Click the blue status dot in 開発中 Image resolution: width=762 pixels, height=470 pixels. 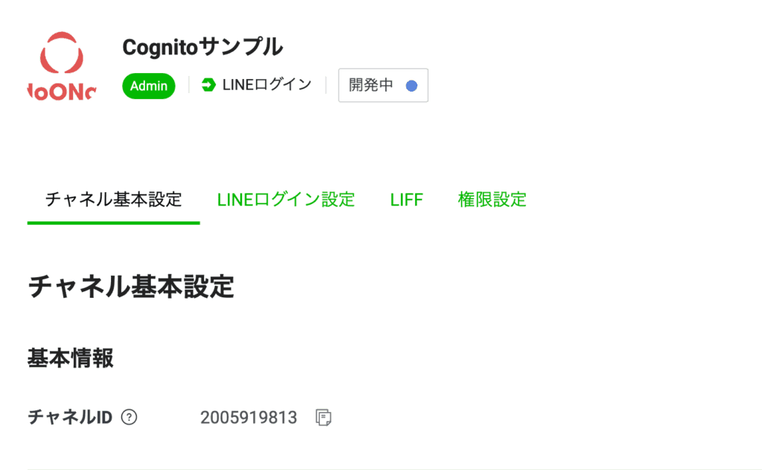[x=411, y=86]
